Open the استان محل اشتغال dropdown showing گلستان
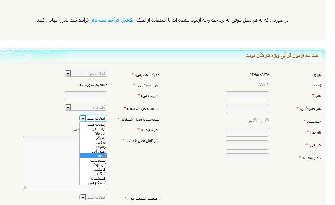The width and height of the screenshot is (335, 205). [x=86, y=108]
